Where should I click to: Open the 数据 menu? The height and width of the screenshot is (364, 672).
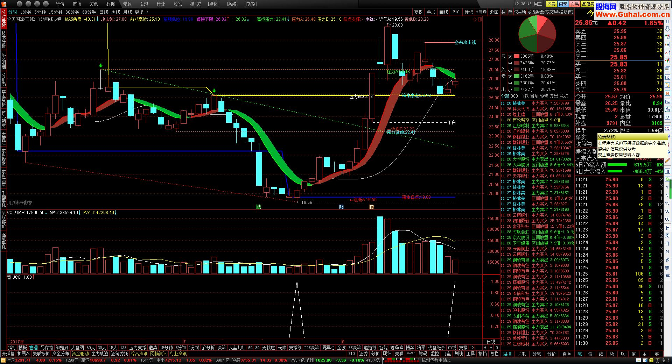pyautogui.click(x=110, y=4)
